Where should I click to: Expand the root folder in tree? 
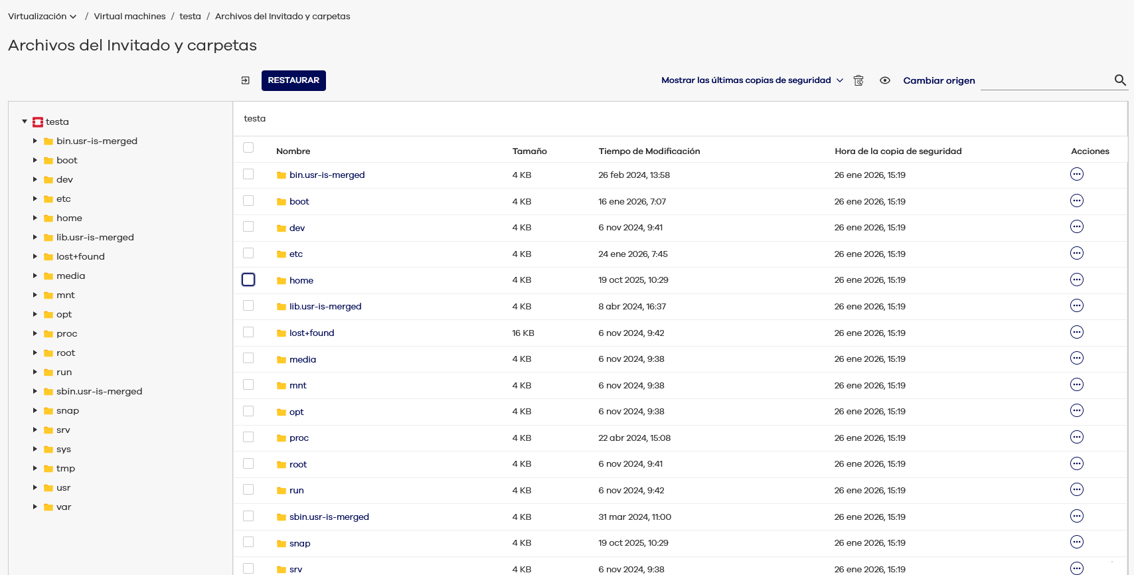[35, 353]
